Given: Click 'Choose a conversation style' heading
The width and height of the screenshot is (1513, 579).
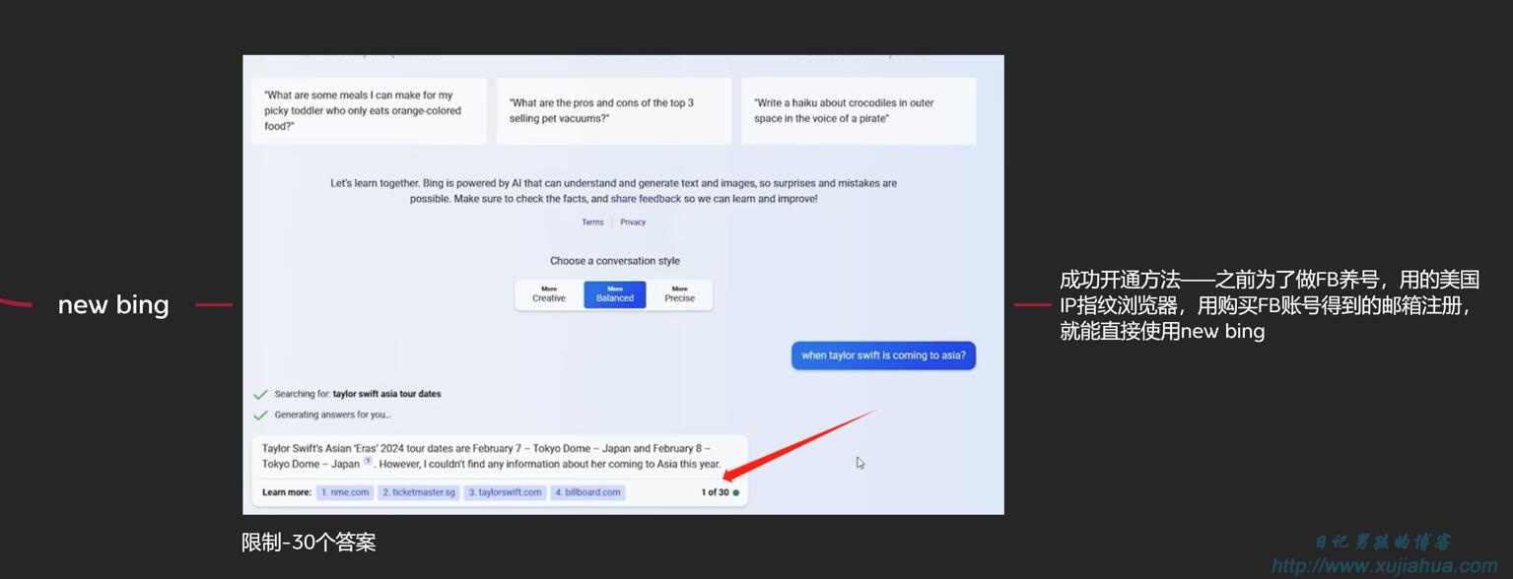Looking at the screenshot, I should click(615, 261).
